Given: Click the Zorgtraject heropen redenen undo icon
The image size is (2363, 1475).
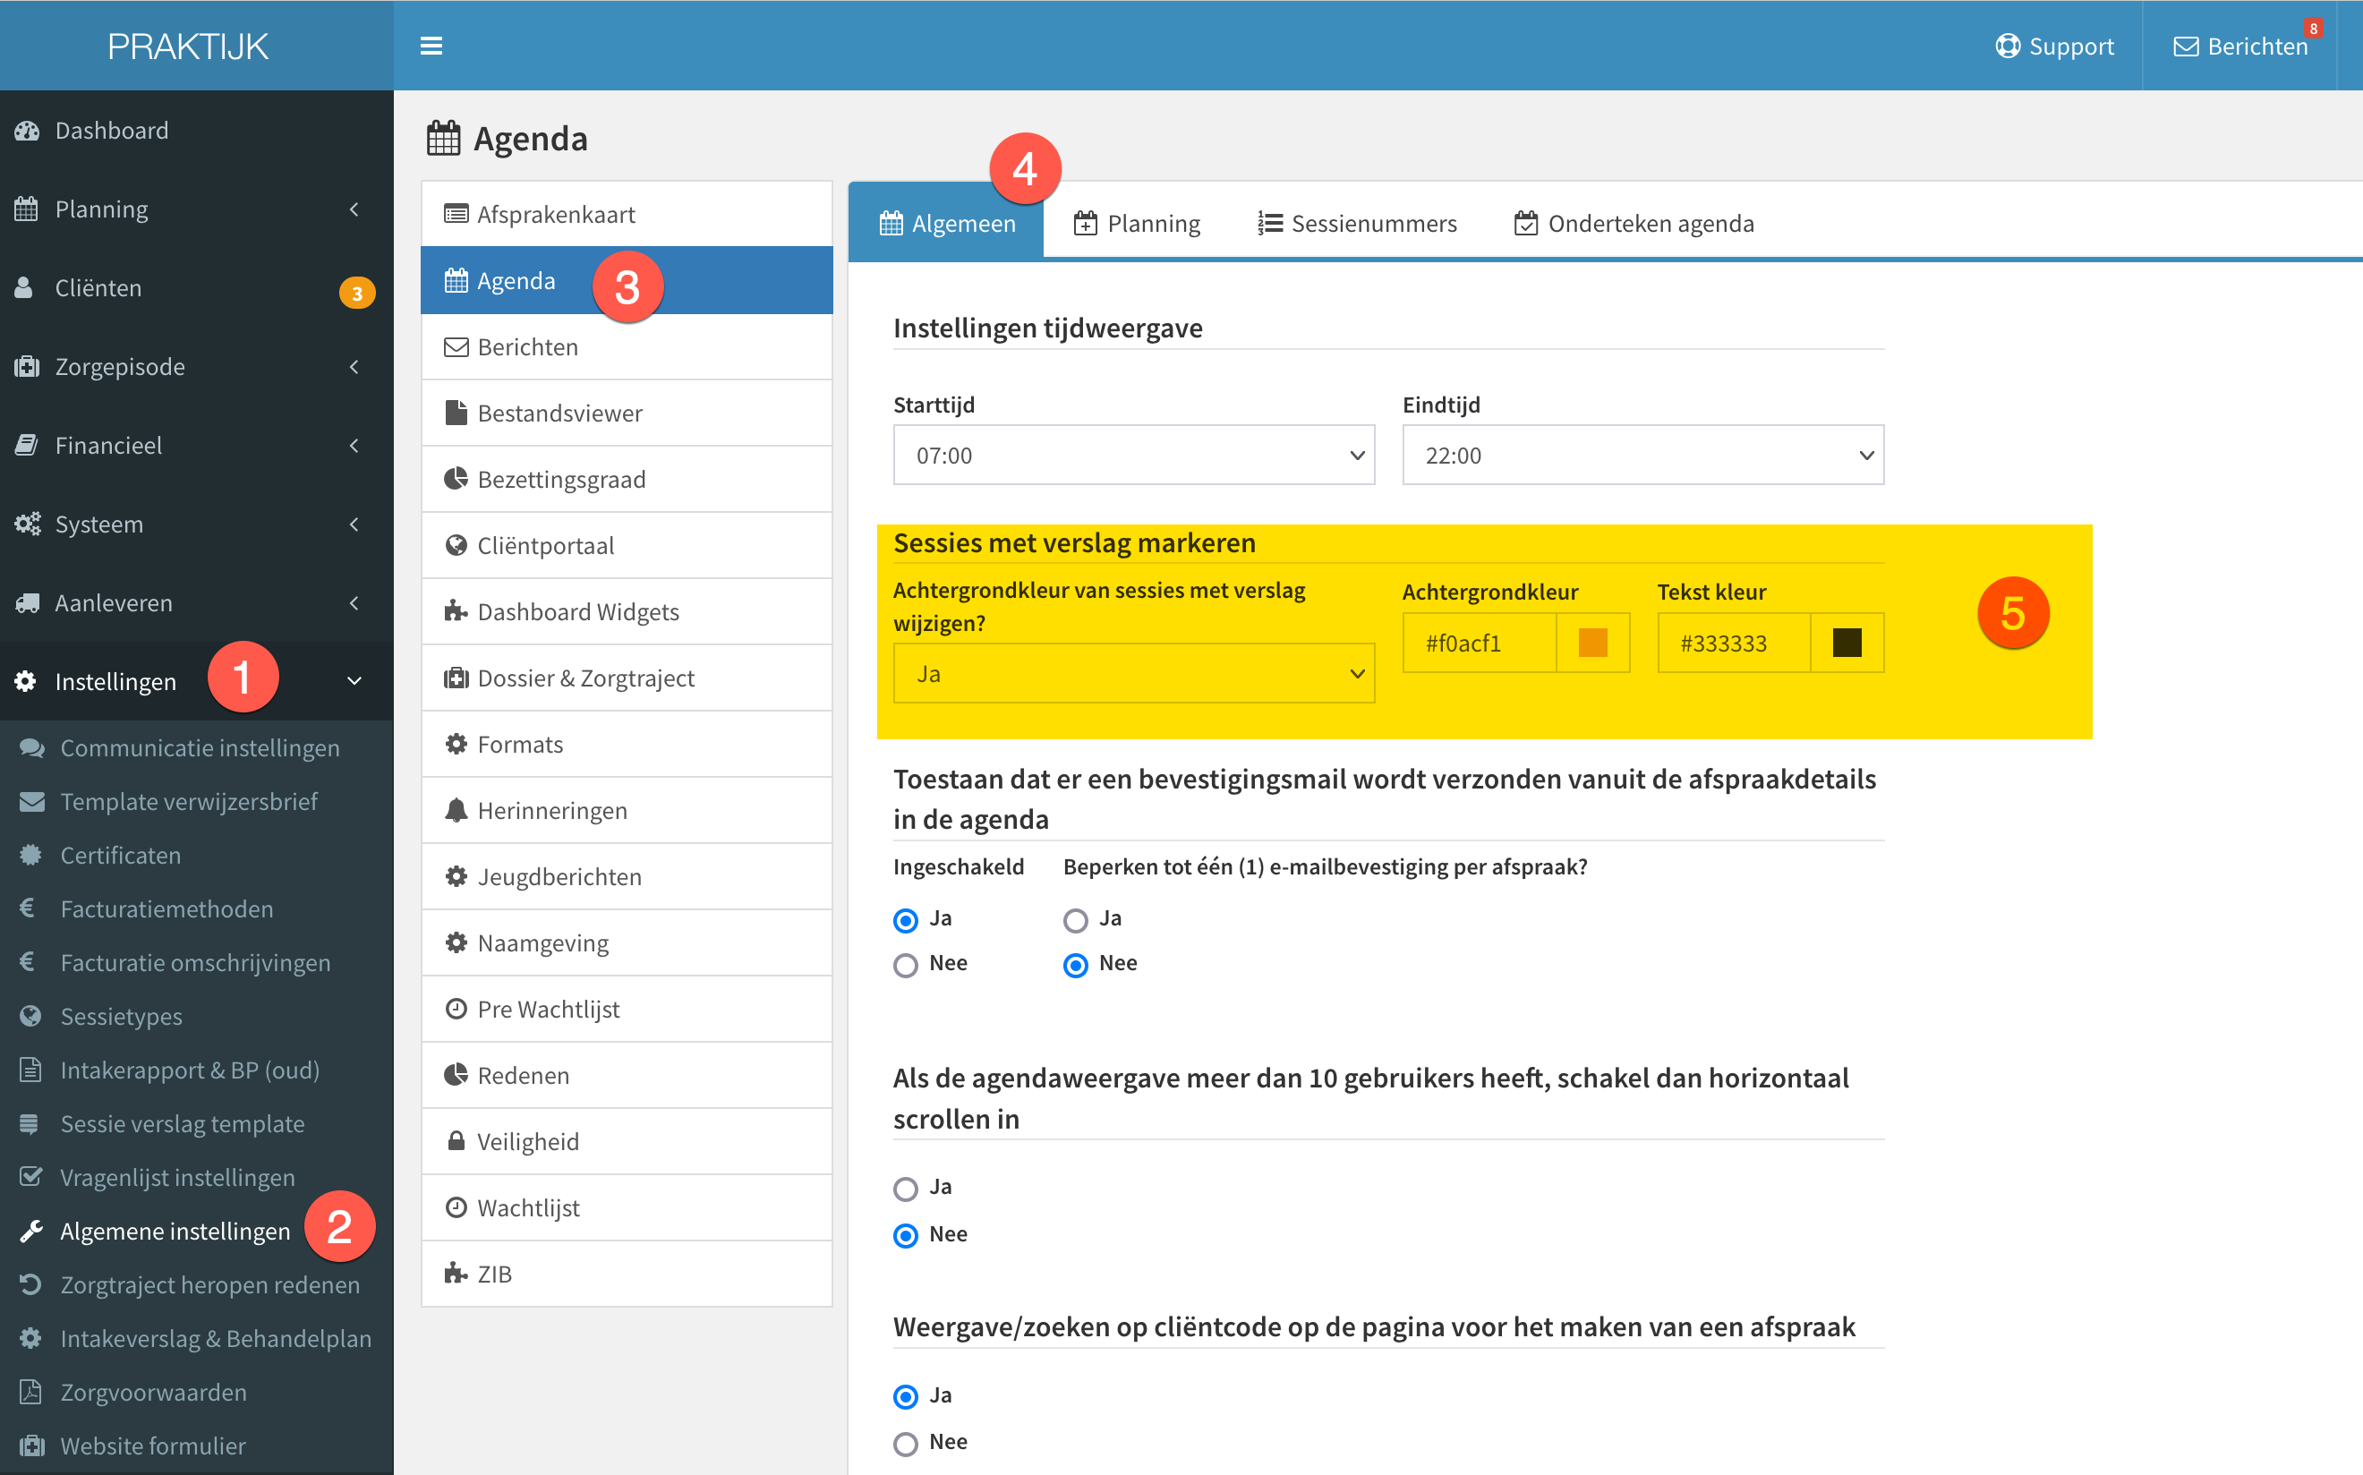Looking at the screenshot, I should point(31,1284).
